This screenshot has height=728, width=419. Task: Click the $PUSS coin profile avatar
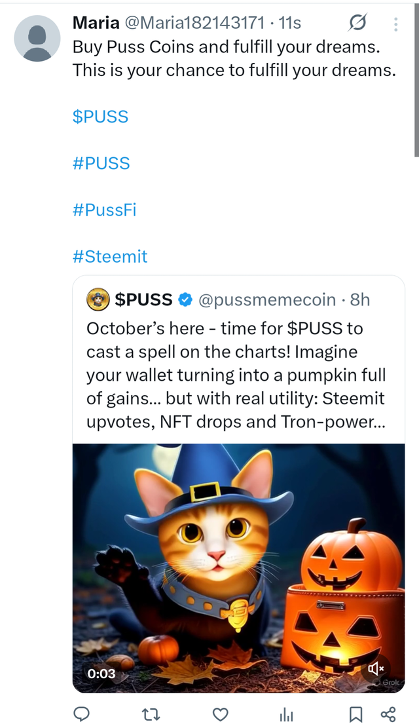(x=98, y=300)
